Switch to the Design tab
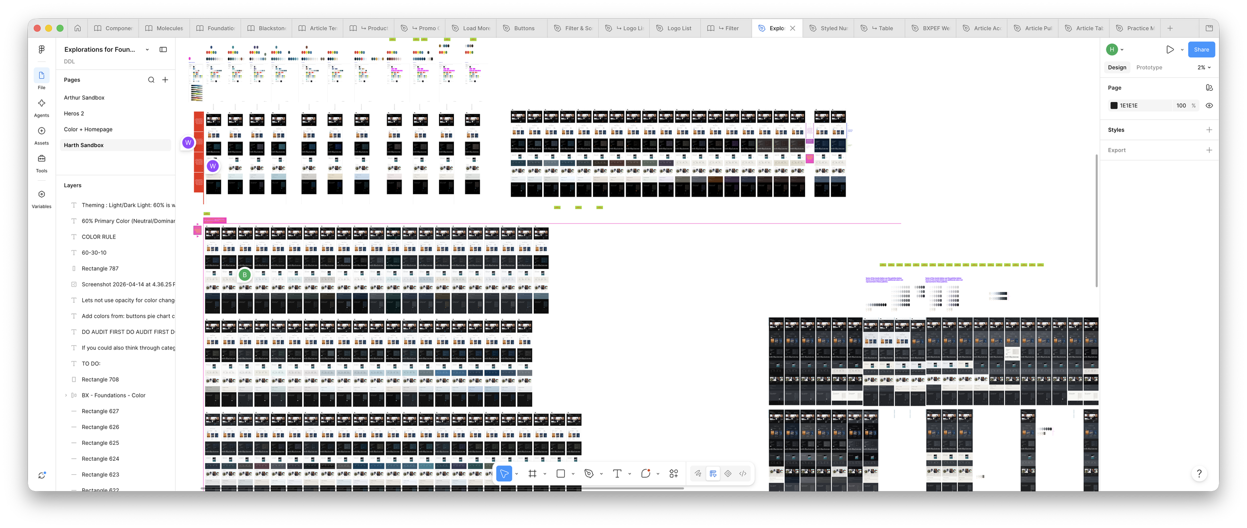Viewport: 1247px width, 528px height. (x=1117, y=67)
